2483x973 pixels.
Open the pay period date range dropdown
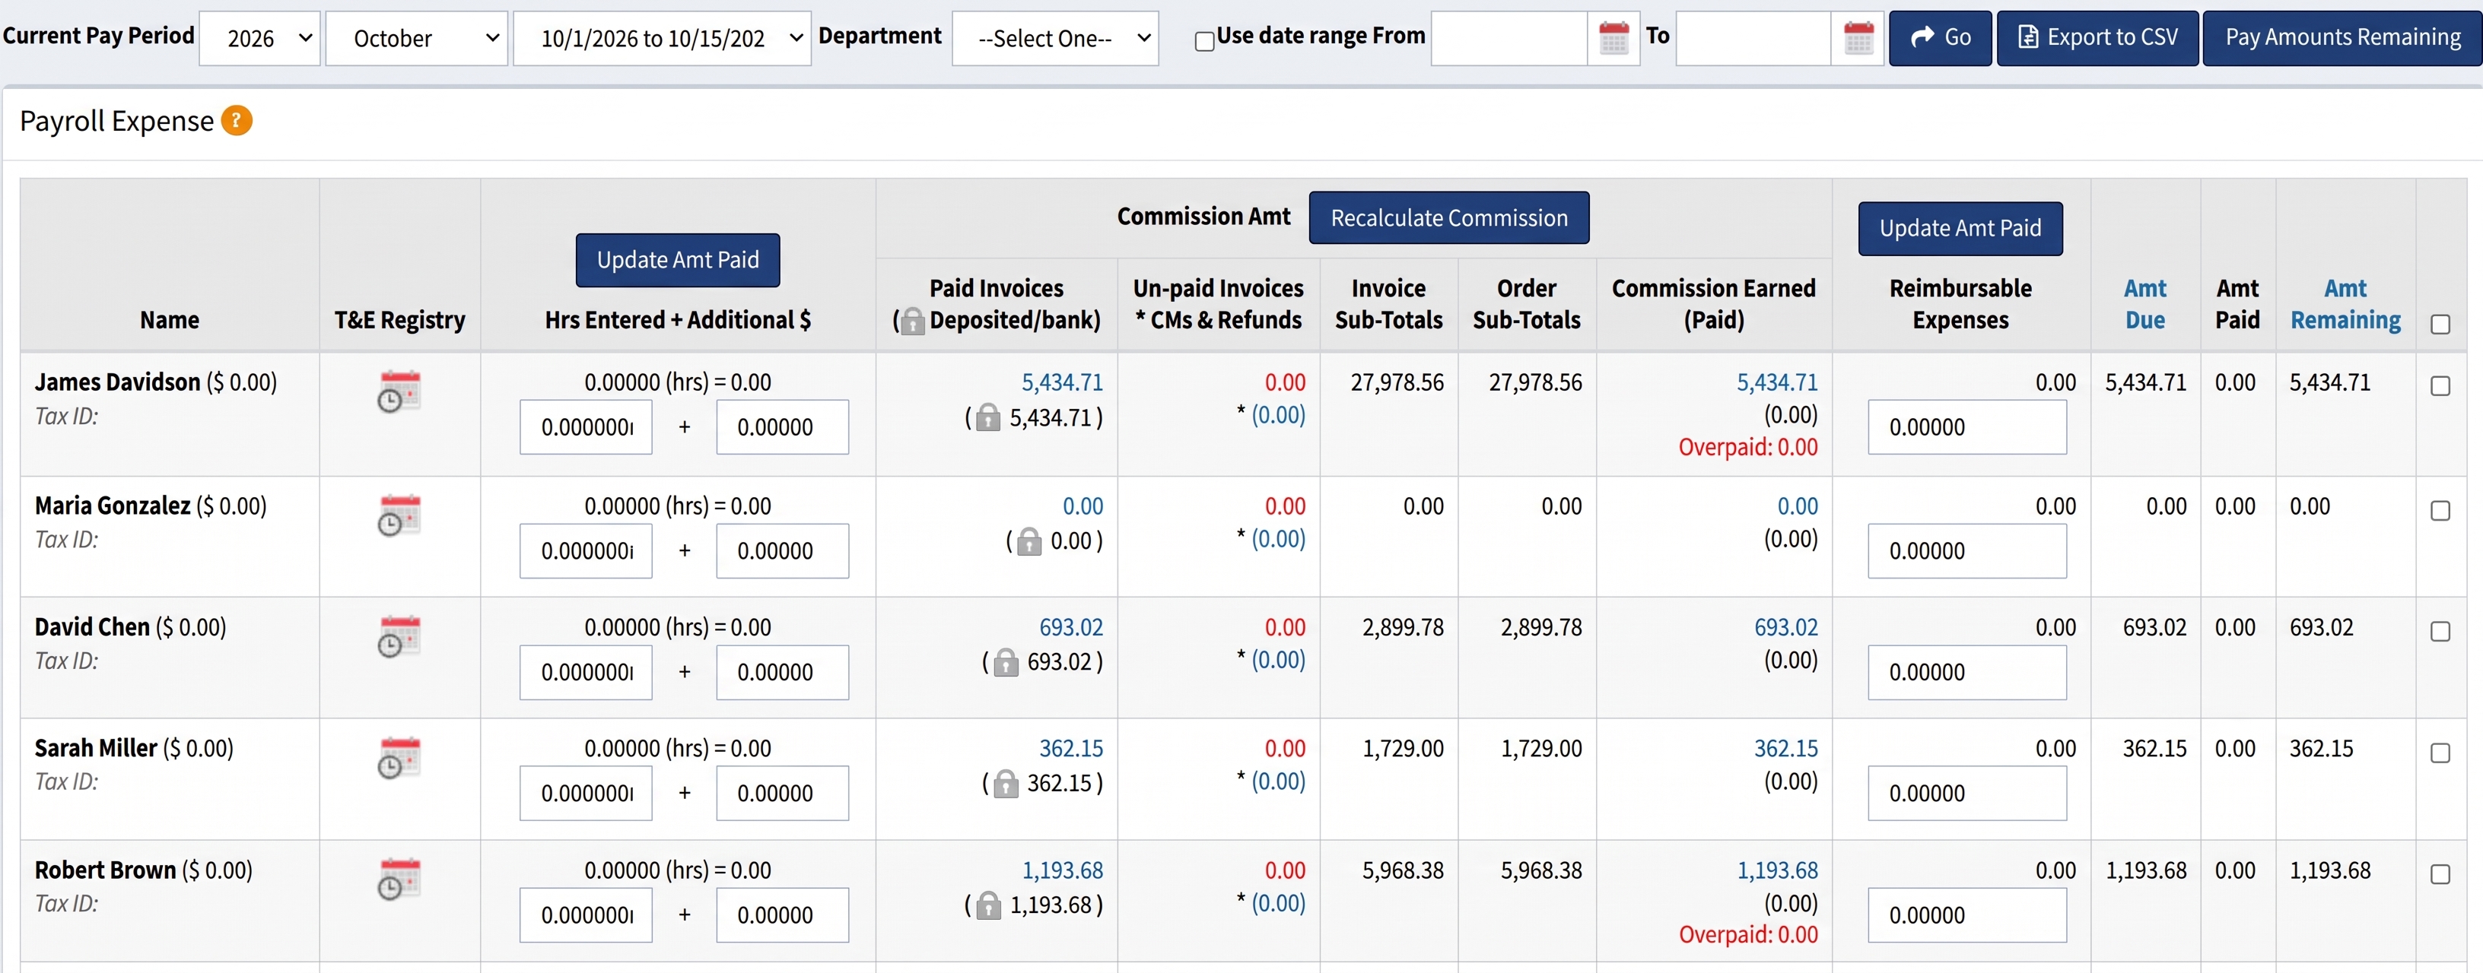(662, 39)
